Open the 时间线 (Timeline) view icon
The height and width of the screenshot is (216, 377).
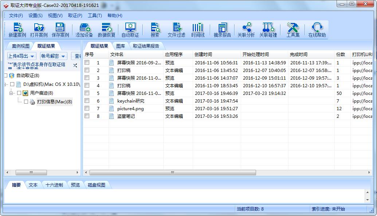click(x=198, y=30)
